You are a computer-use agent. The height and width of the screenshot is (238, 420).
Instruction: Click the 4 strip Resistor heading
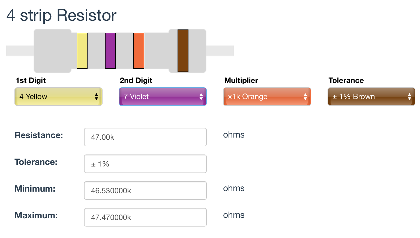tap(61, 15)
